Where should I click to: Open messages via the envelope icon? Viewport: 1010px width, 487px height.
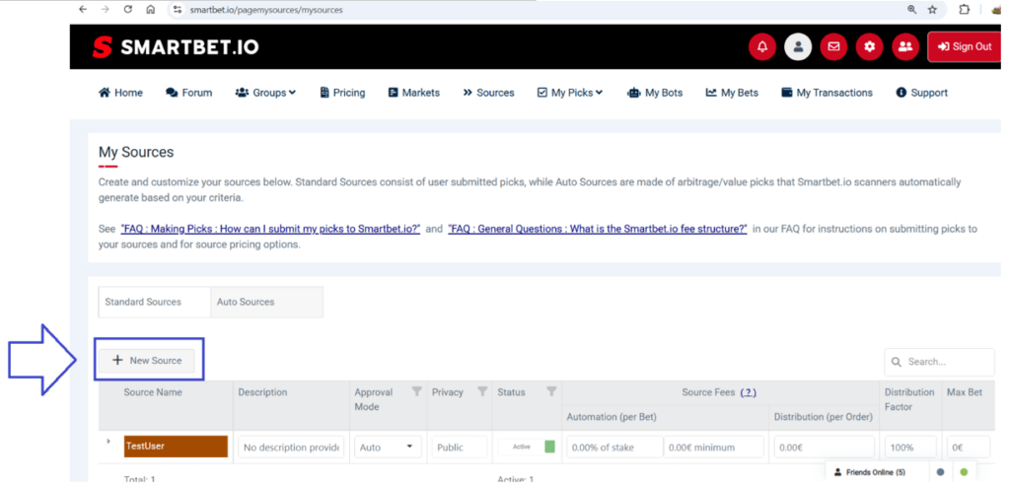click(x=833, y=46)
